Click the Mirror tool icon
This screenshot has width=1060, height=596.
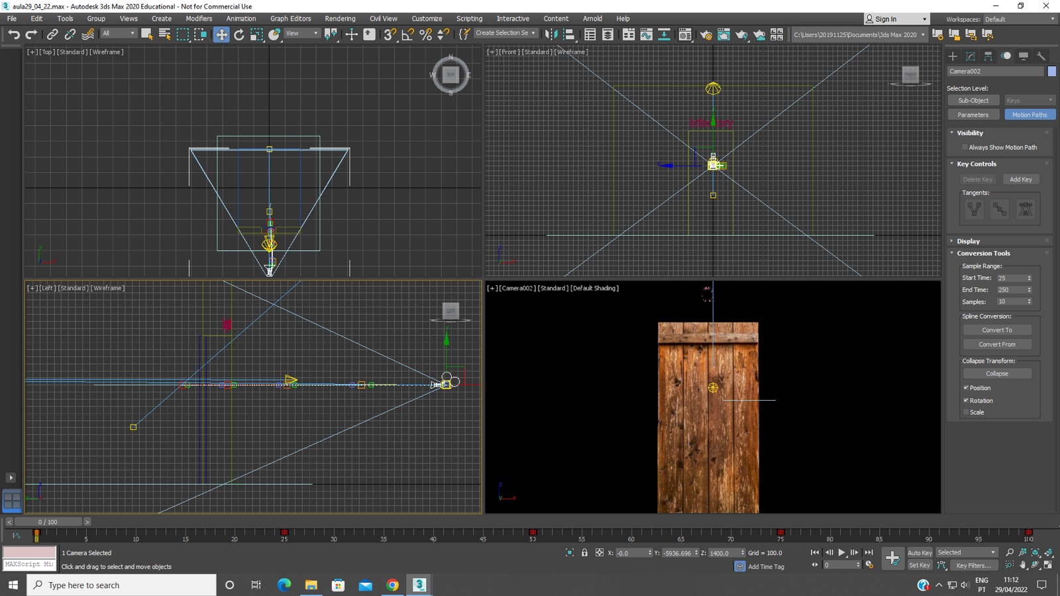coord(551,34)
